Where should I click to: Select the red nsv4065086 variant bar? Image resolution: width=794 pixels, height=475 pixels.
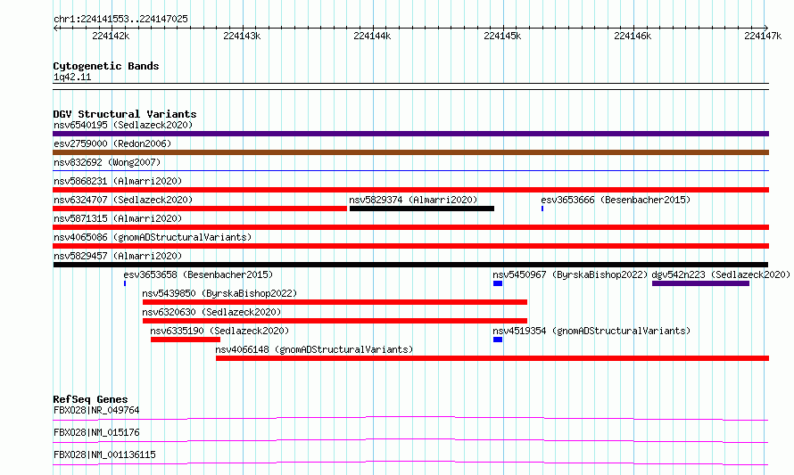[x=410, y=246]
